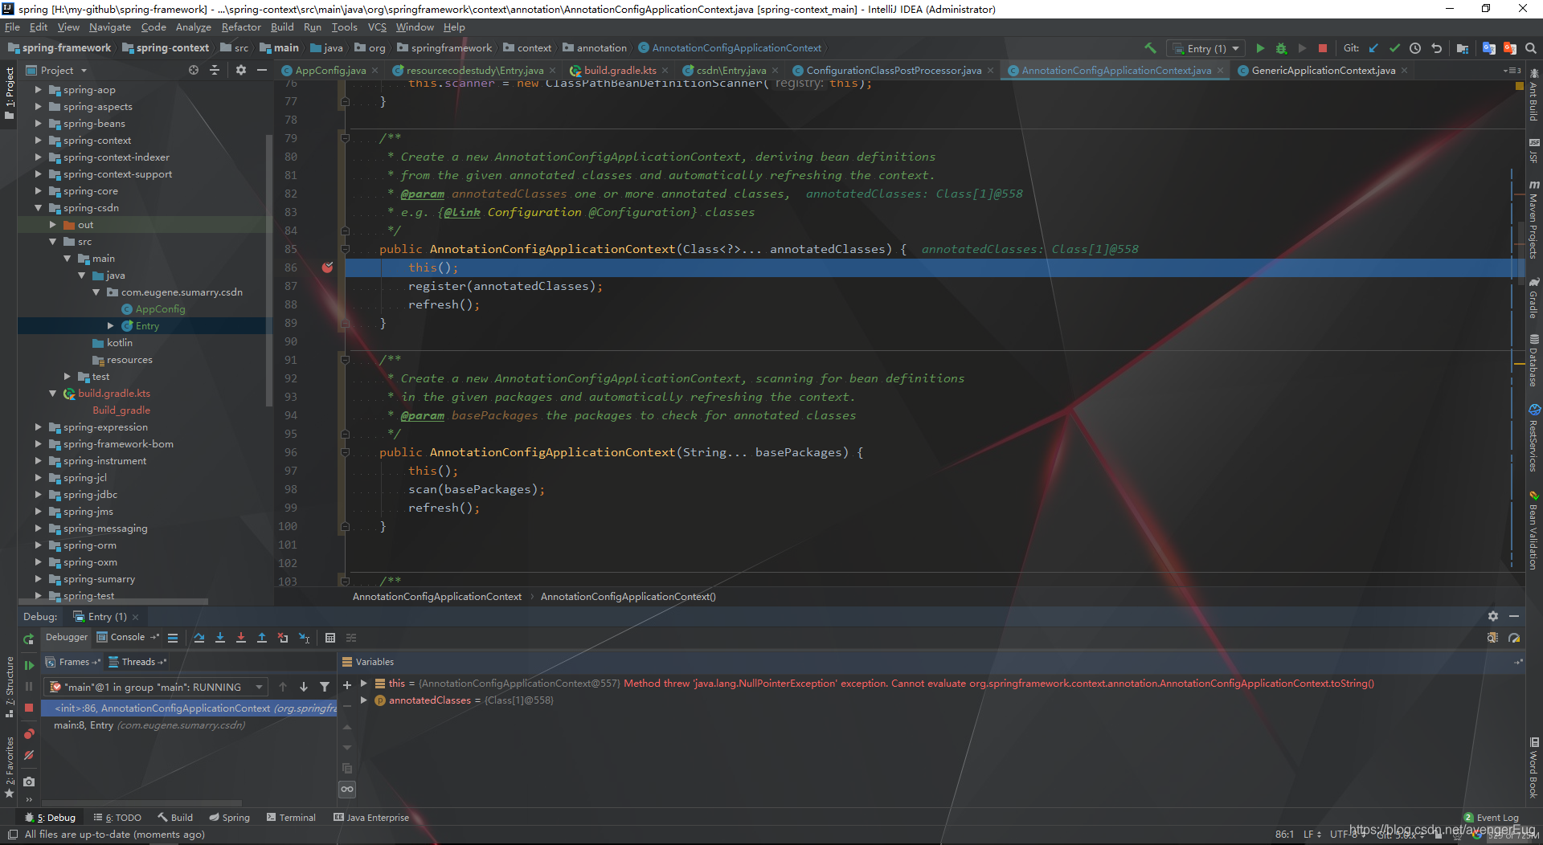Click Run to Cursor icon
1543x845 pixels.
pos(305,638)
